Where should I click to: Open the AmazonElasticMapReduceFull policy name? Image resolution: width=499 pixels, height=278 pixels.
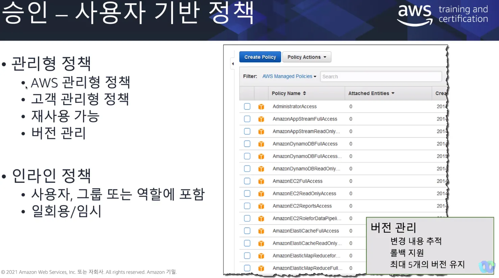(x=307, y=268)
